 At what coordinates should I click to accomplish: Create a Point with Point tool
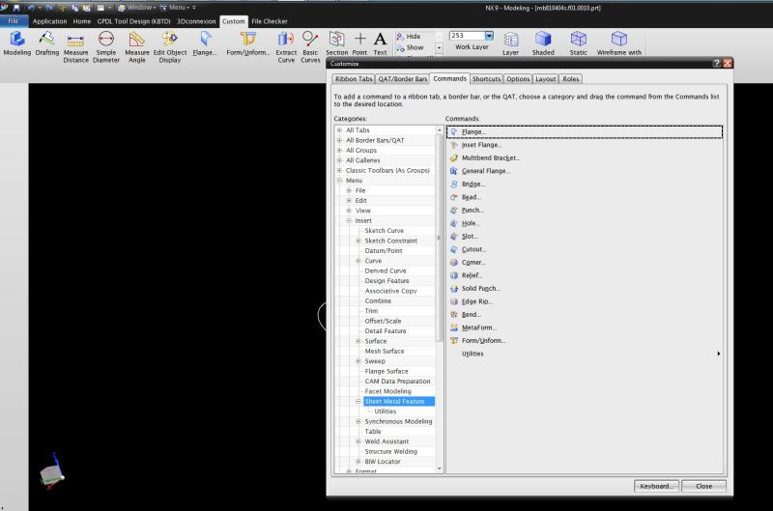tap(359, 43)
